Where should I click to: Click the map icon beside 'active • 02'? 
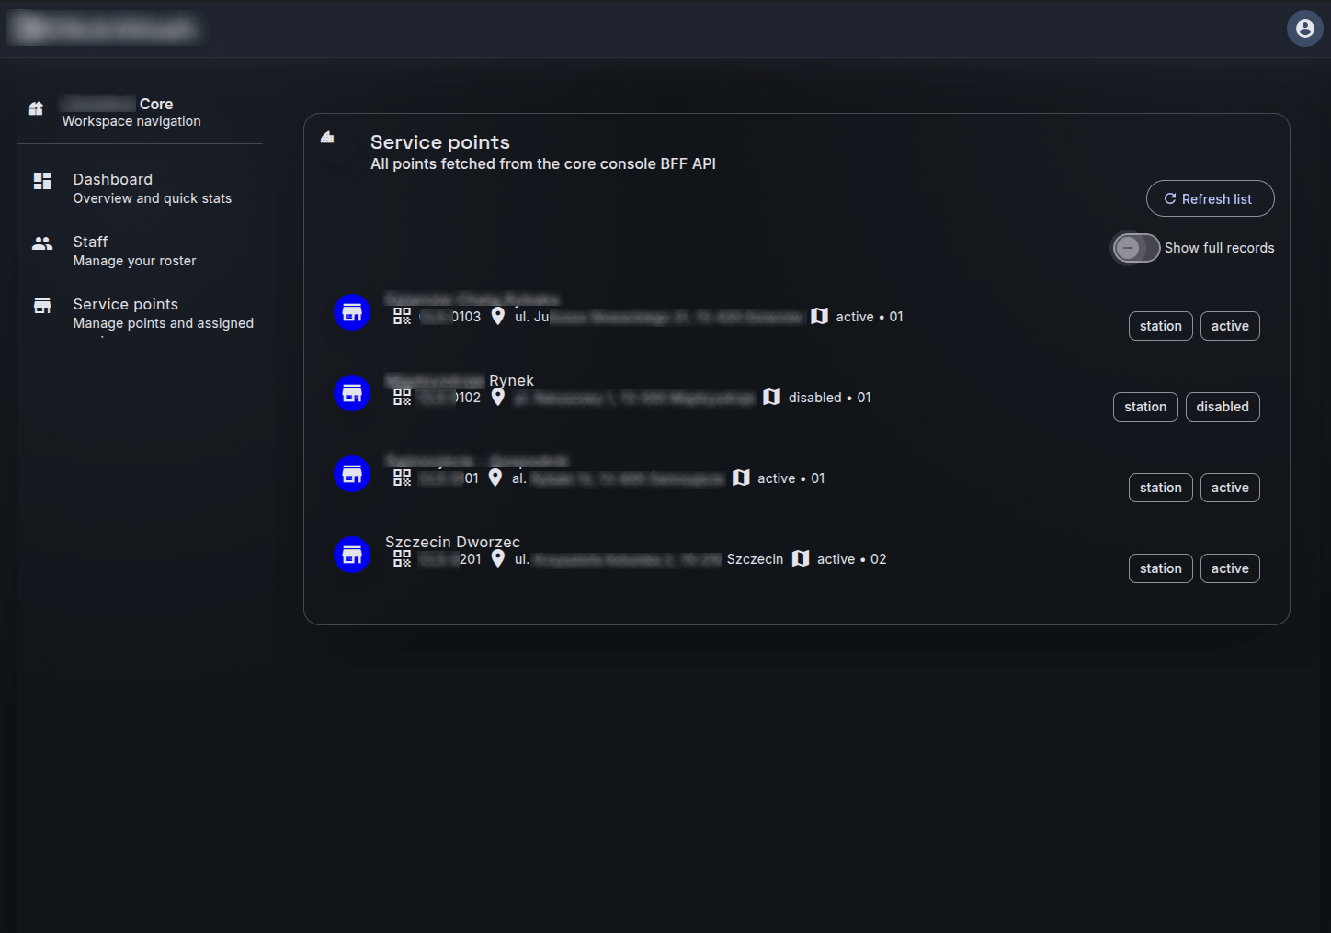click(801, 558)
